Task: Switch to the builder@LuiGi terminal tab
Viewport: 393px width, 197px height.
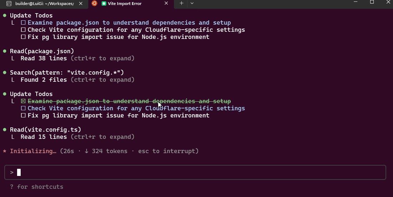Action: click(45, 4)
